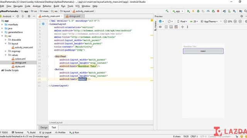Toggle the preview view options eye icon
This screenshot has height=138, width=247.
(x=160, y=27)
